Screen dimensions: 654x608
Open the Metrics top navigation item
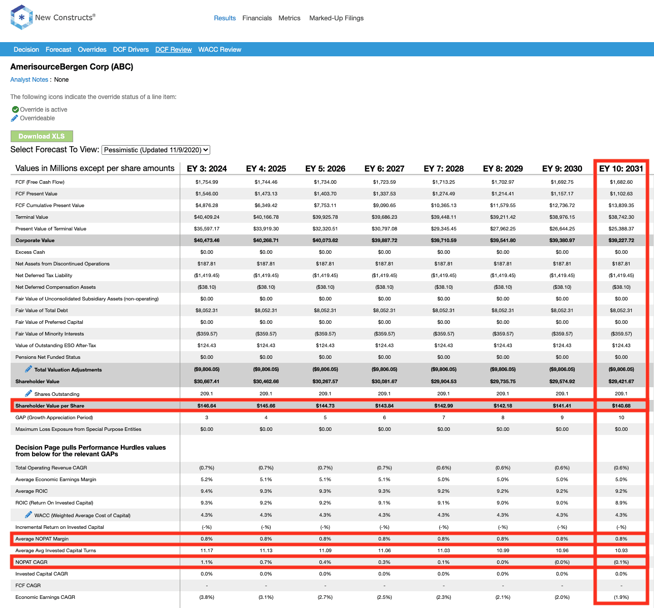point(289,18)
